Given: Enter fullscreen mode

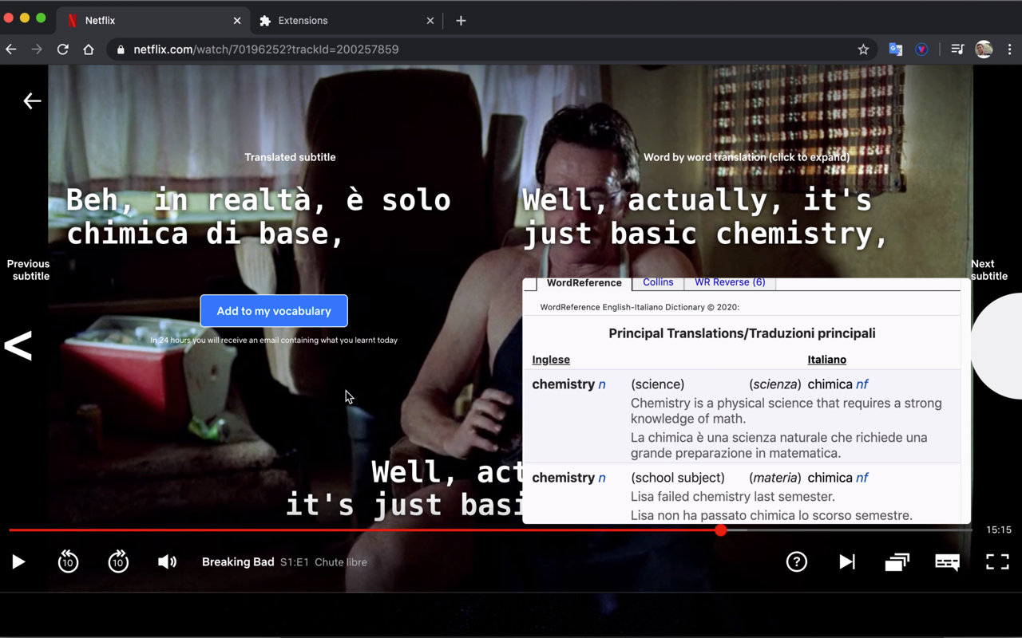Looking at the screenshot, I should click(x=997, y=562).
